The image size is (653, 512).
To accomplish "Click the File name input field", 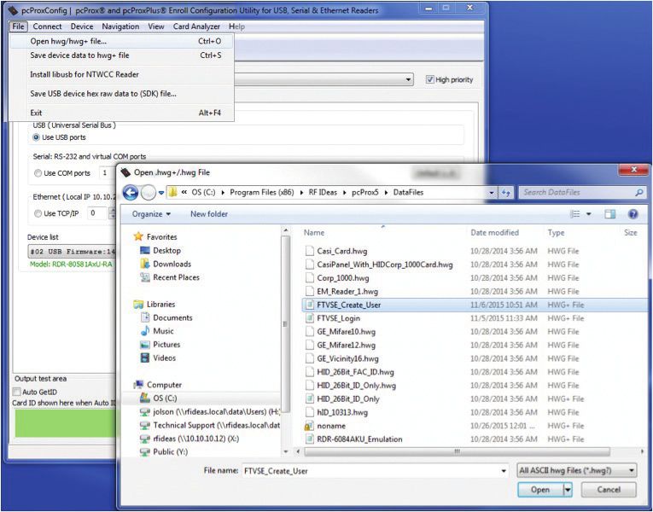I will tap(370, 471).
